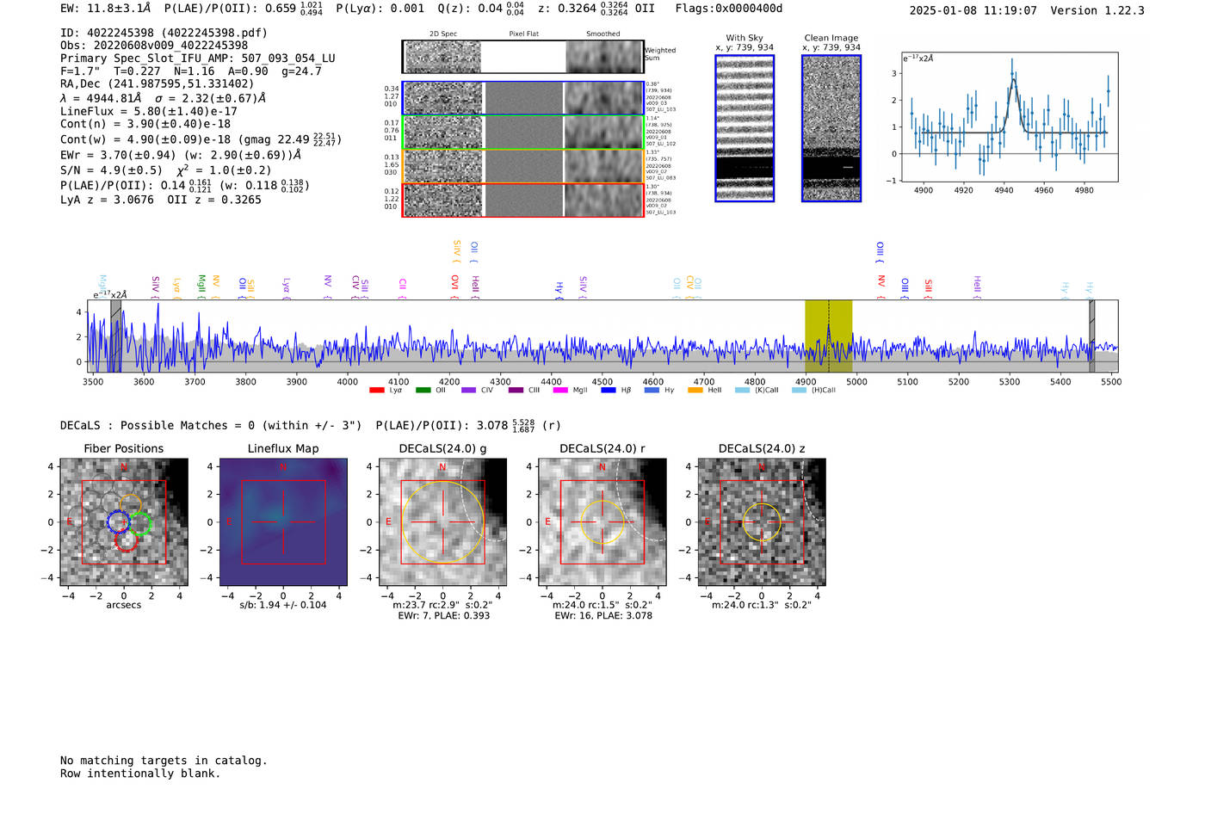This screenshot has height=820, width=1205.
Task: Open the Clean Image cutout
Action: (831, 128)
